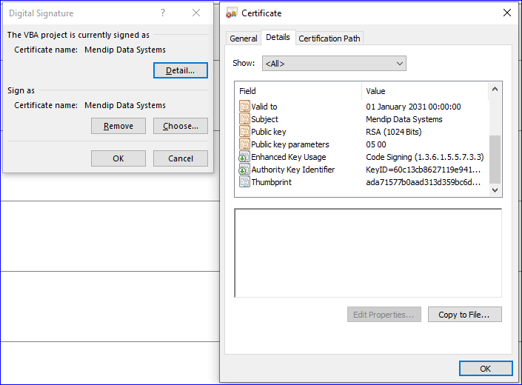522x385 pixels.
Task: Select the Details tab
Action: (x=278, y=37)
